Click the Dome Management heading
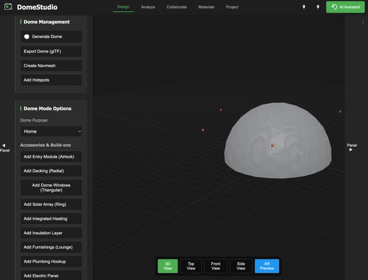The image size is (368, 280). click(x=47, y=22)
